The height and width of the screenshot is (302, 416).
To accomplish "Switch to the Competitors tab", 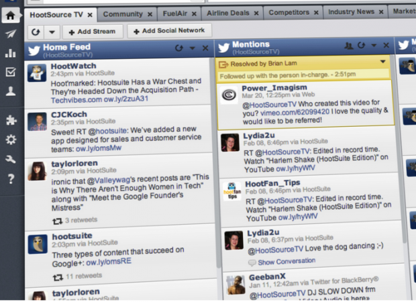I will click(x=289, y=13).
